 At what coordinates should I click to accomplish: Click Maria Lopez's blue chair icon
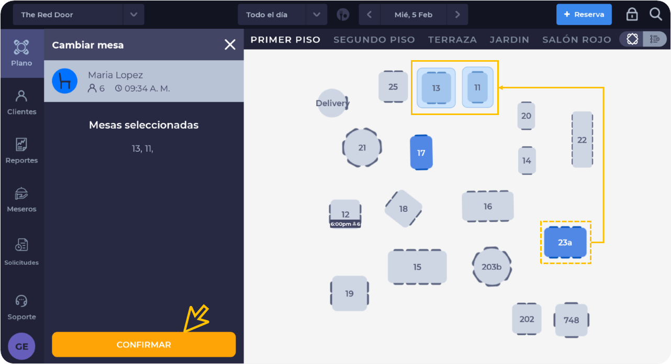[65, 81]
